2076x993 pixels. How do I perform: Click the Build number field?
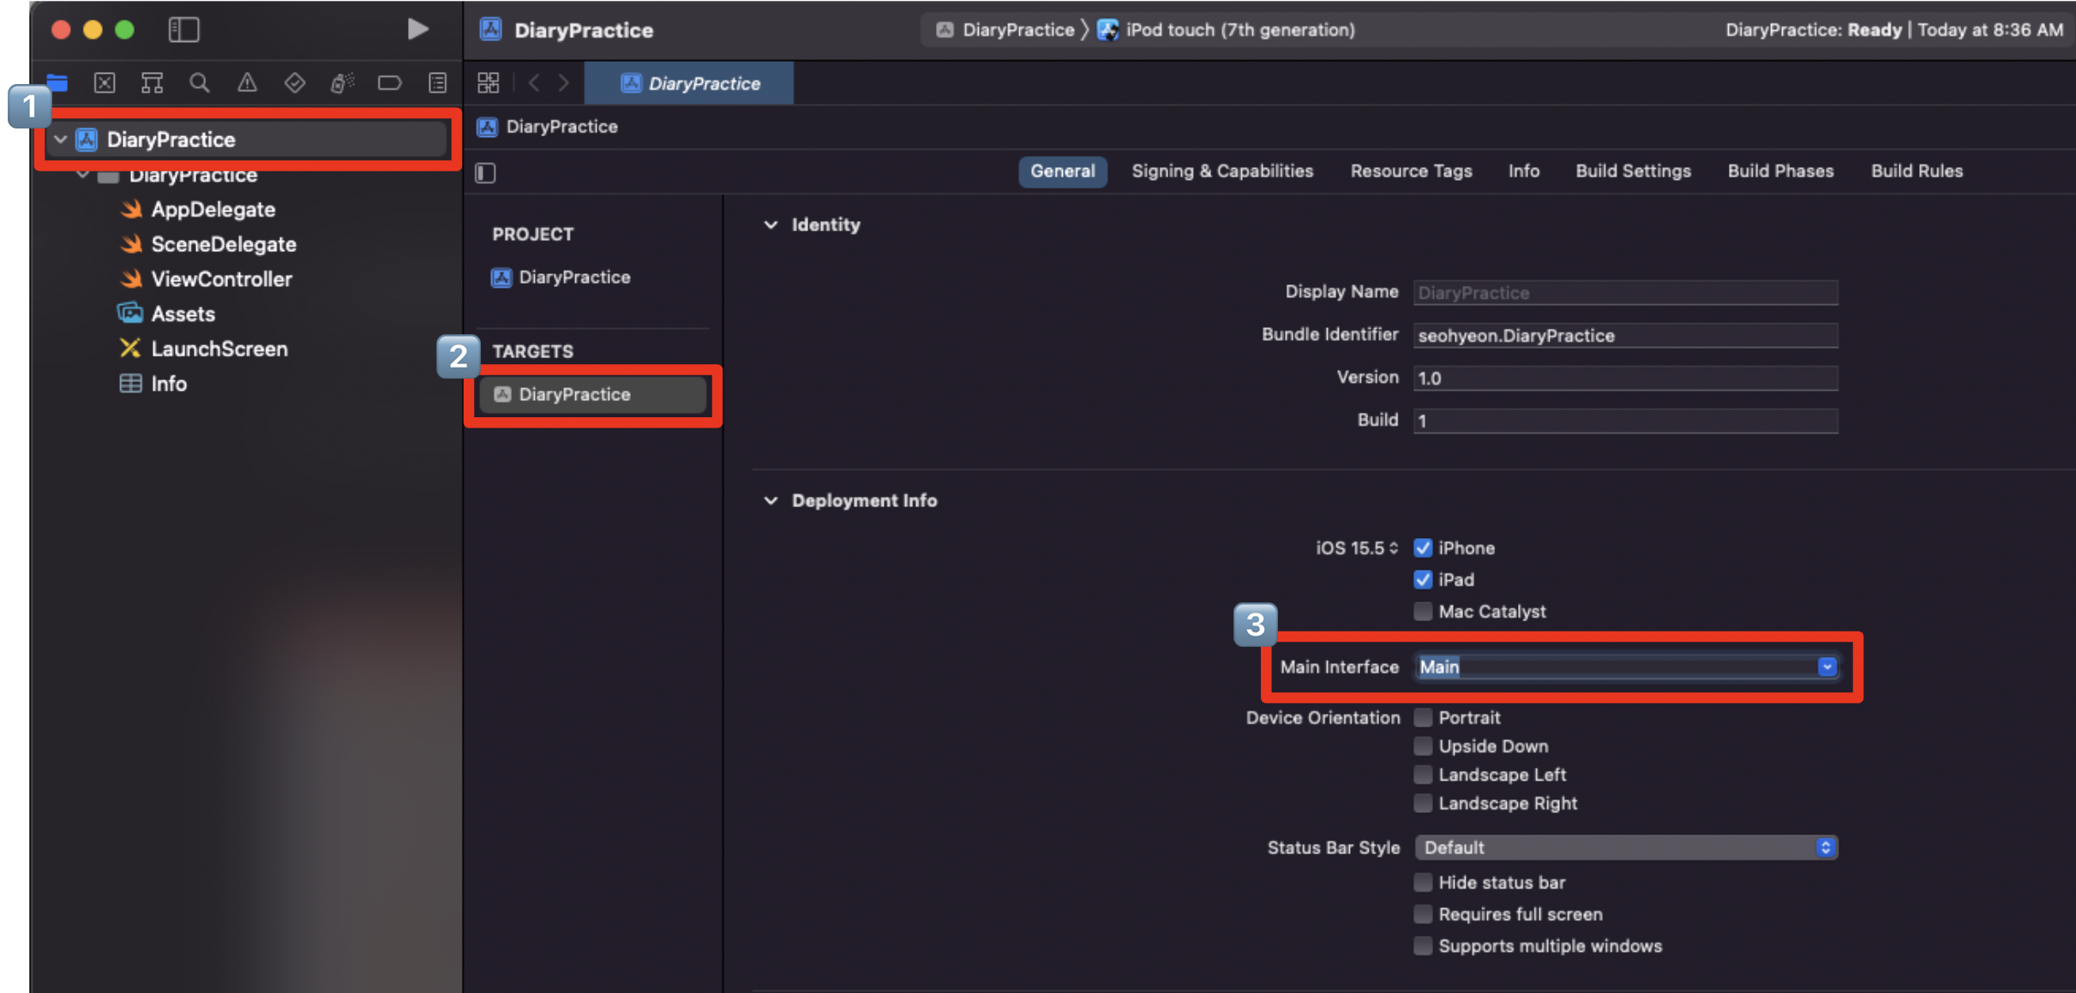pos(1625,421)
